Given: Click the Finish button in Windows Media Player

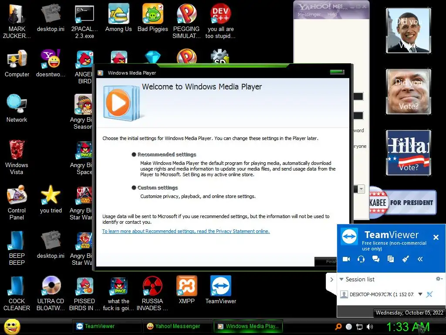Looking at the screenshot, I should pyautogui.click(x=326, y=262).
